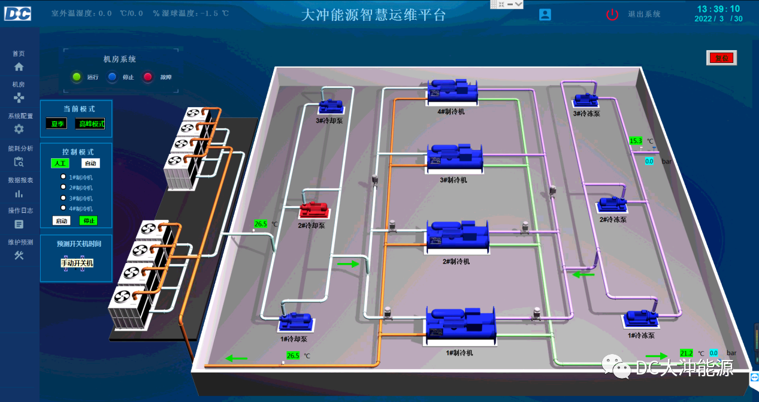Select the 2#制冷机 chiller unit

pyautogui.click(x=458, y=236)
